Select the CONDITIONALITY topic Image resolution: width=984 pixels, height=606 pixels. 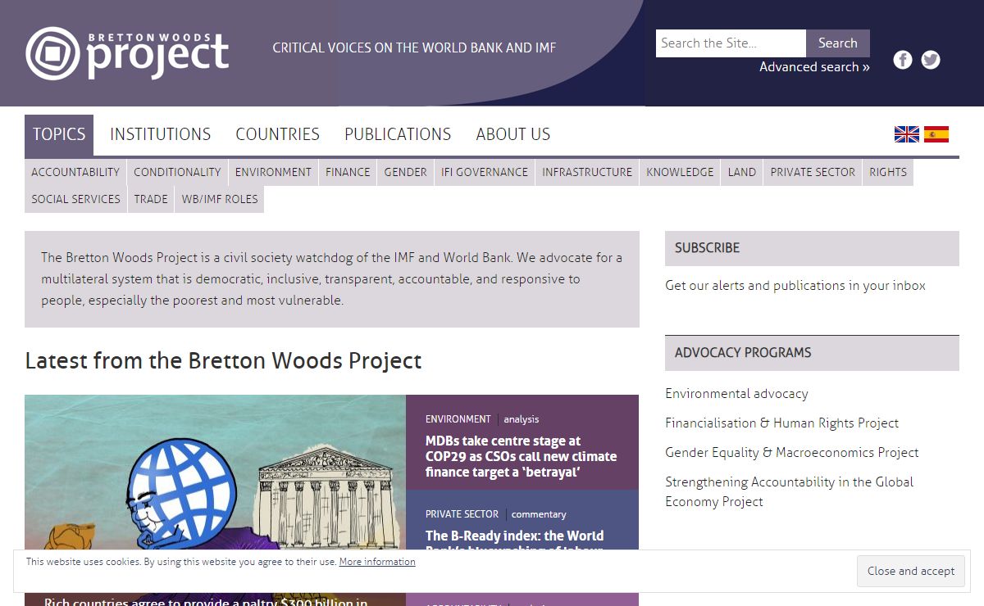pos(177,172)
